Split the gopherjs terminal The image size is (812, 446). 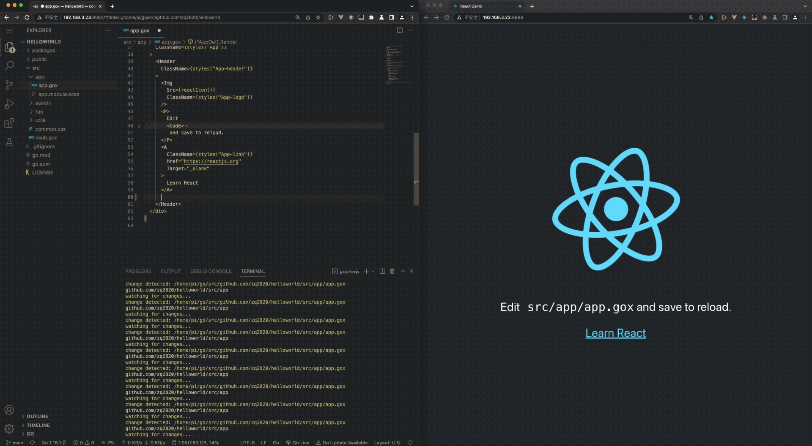[x=382, y=271]
